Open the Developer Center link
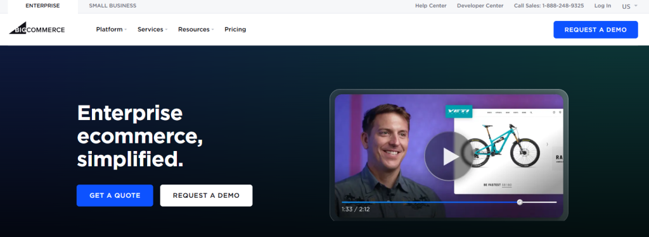Viewport: 649px width, 237px height. [x=480, y=6]
